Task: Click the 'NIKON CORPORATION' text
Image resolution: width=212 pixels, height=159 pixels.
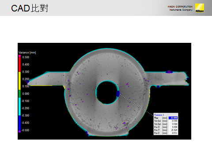Action: tap(180, 7)
